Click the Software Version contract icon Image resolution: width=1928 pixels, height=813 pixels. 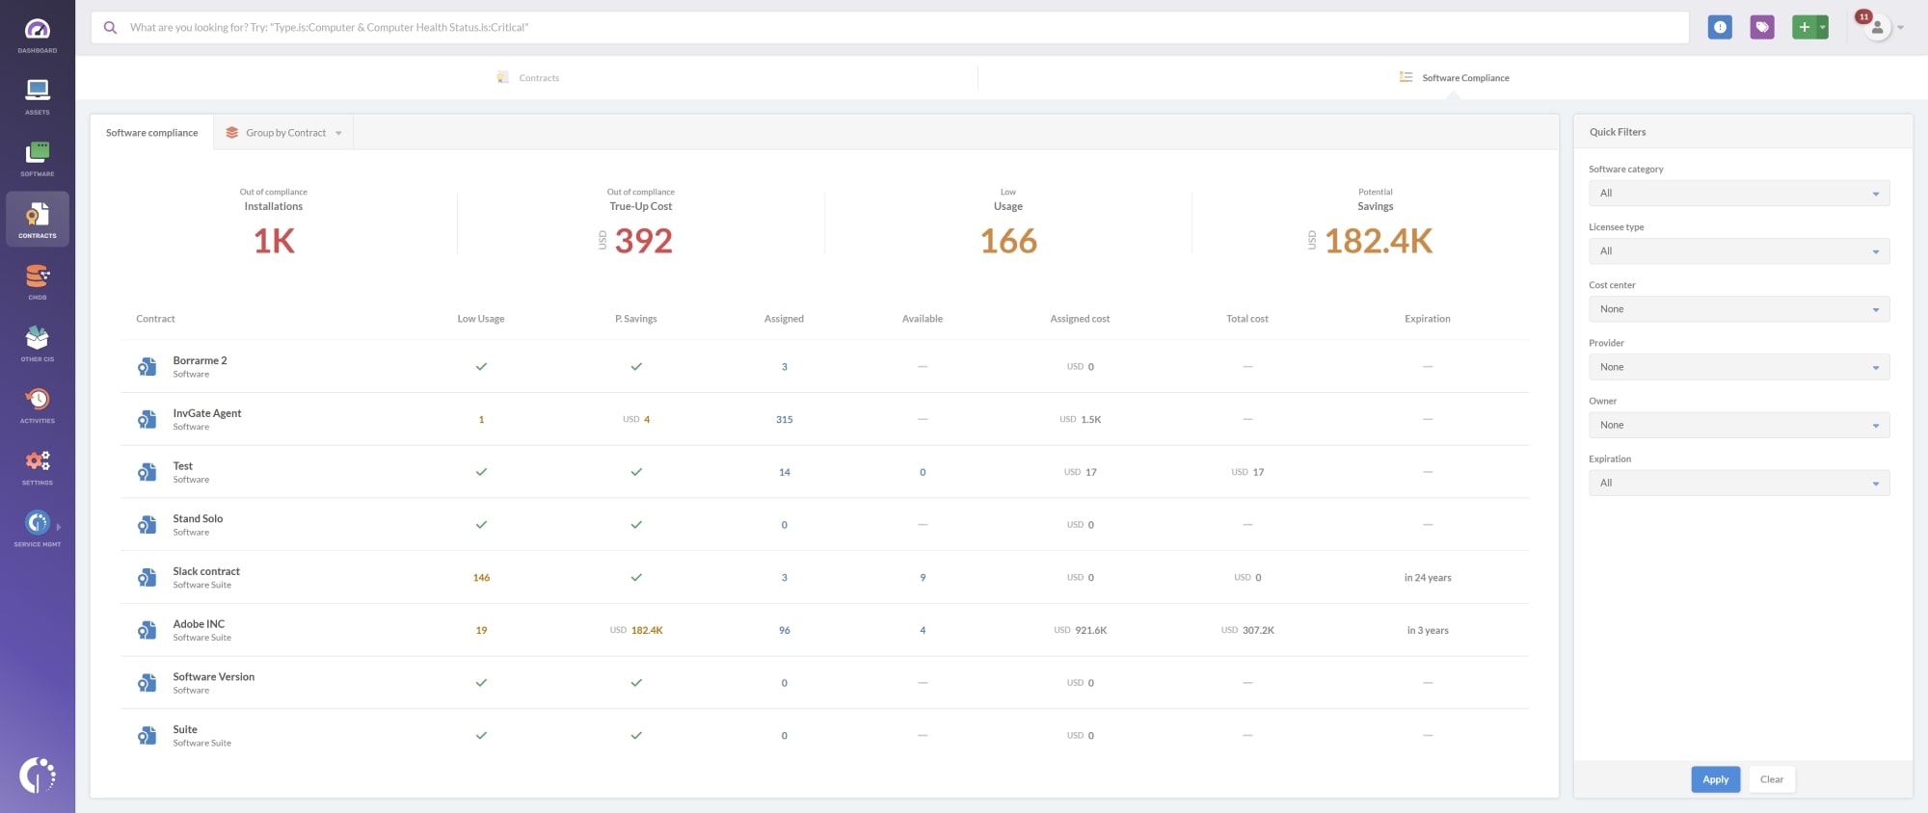coord(147,683)
